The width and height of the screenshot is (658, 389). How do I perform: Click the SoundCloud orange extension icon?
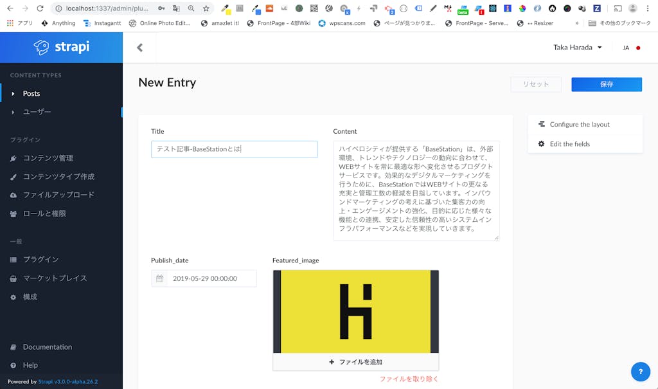click(269, 8)
